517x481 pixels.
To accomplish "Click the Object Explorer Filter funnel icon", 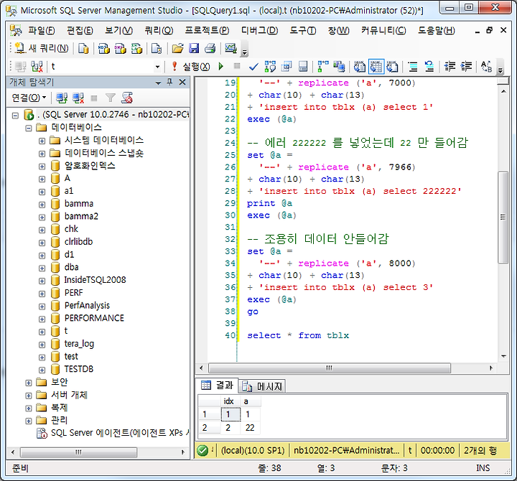I will [111, 98].
